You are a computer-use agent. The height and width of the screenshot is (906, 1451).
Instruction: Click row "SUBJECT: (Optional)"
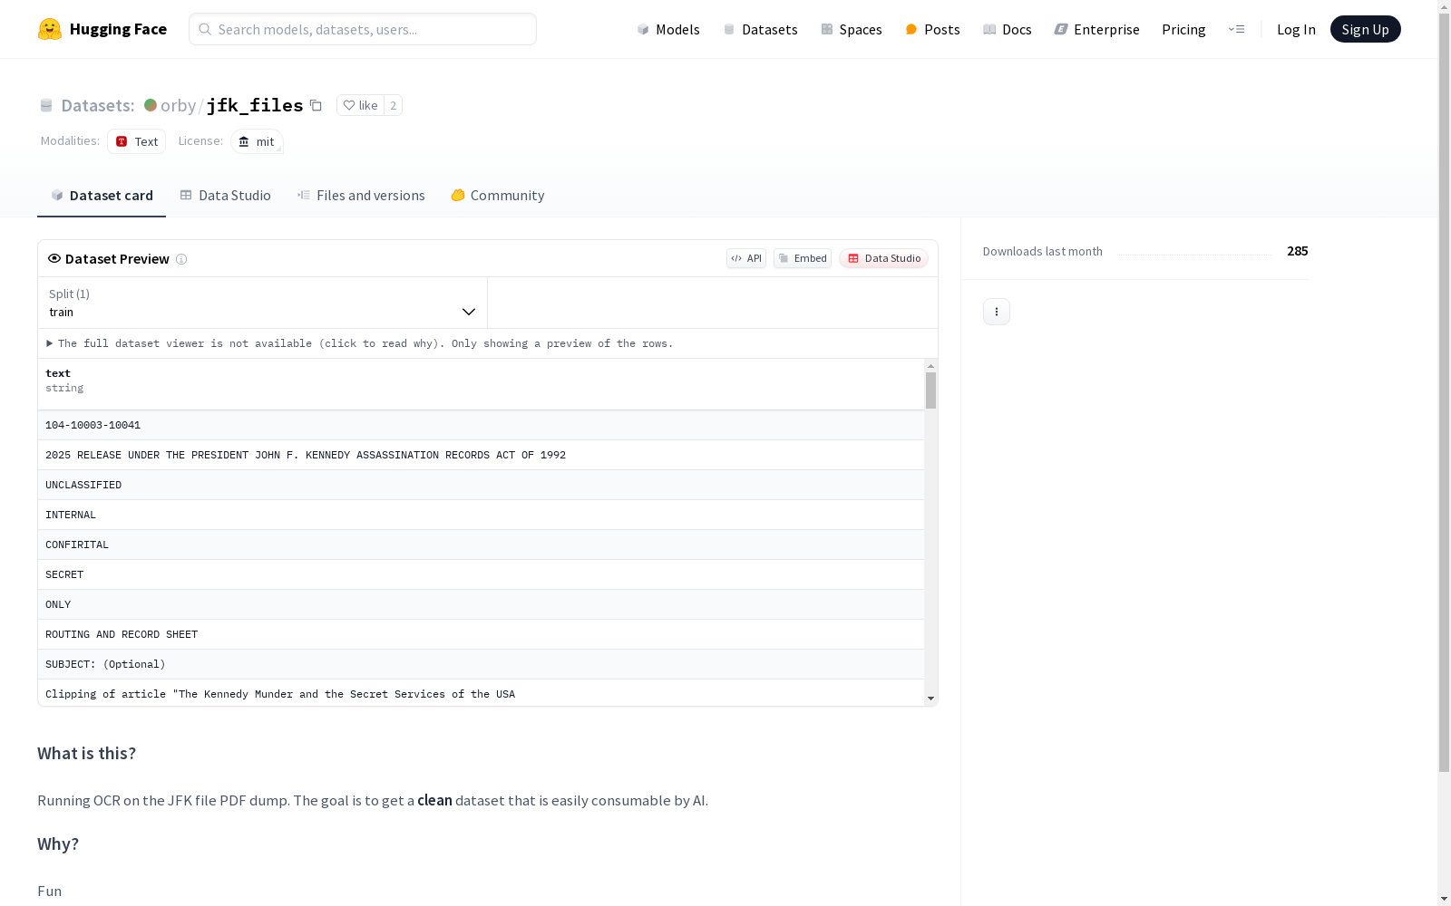pyautogui.click(x=481, y=664)
